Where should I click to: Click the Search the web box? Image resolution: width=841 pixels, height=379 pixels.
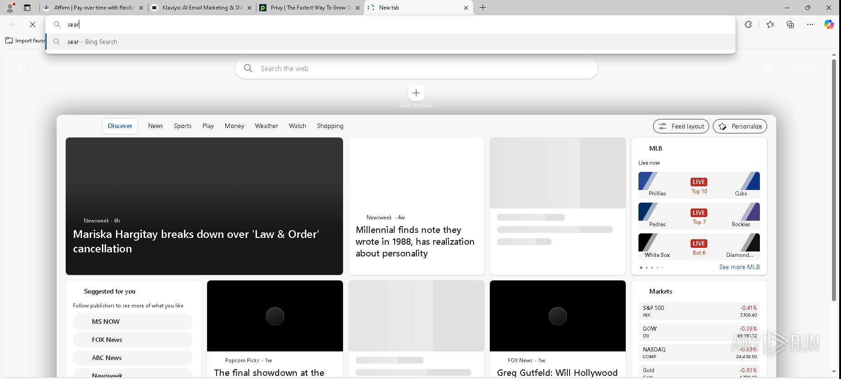[416, 68]
